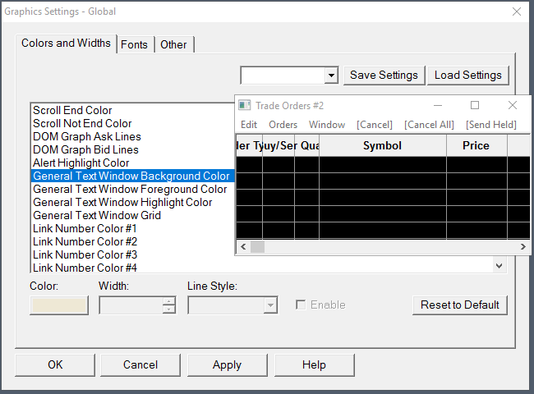This screenshot has width=534, height=394.
Task: Click the Trade Orders #2 window icon
Action: [244, 105]
